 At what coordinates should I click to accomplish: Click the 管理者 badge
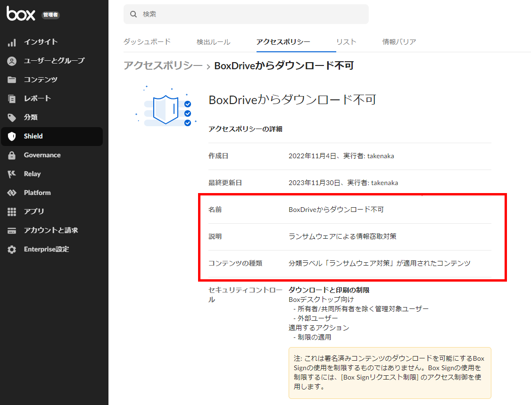point(50,15)
